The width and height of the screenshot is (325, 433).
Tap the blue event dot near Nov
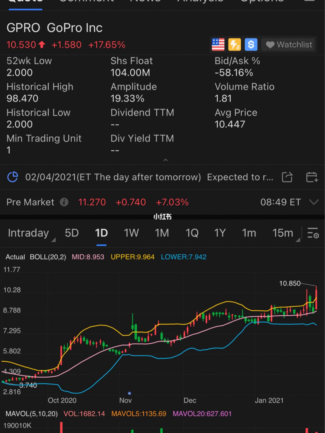click(x=129, y=393)
